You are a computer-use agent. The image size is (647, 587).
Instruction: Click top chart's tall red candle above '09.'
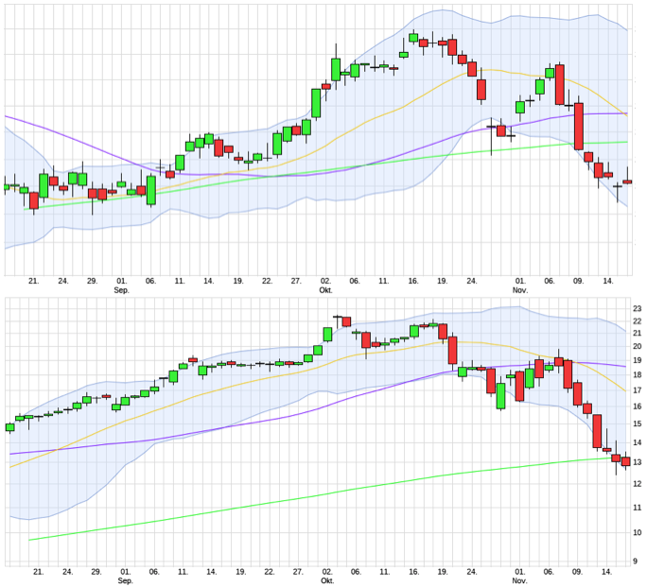coord(579,127)
